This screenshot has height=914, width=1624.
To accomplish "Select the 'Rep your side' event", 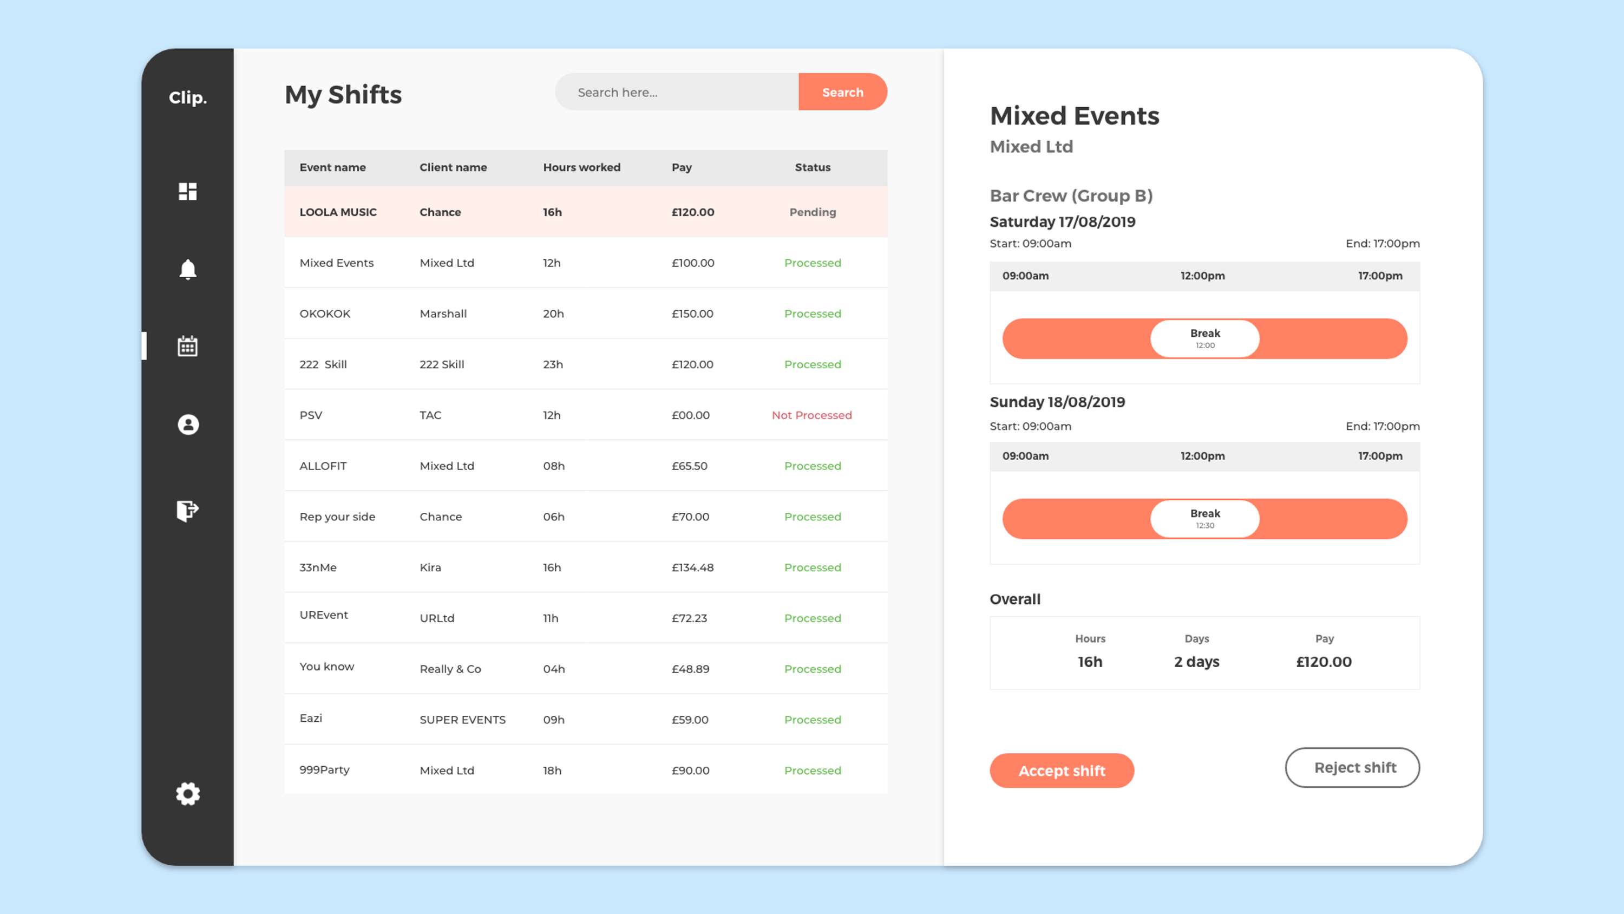I will point(337,517).
